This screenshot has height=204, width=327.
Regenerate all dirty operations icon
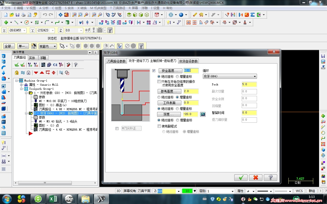[36, 65]
